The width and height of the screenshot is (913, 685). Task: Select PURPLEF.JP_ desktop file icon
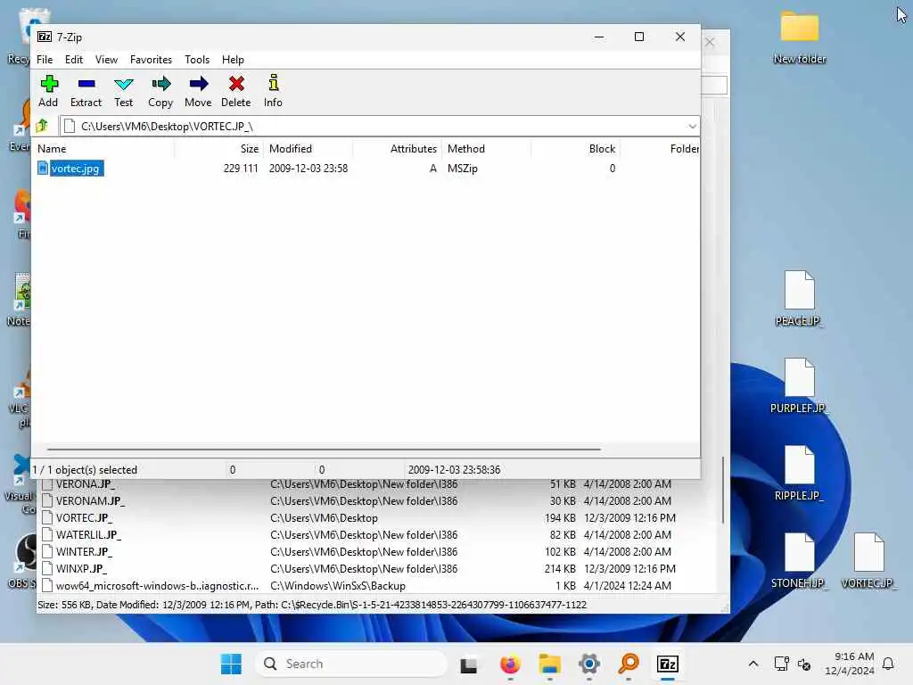[799, 386]
